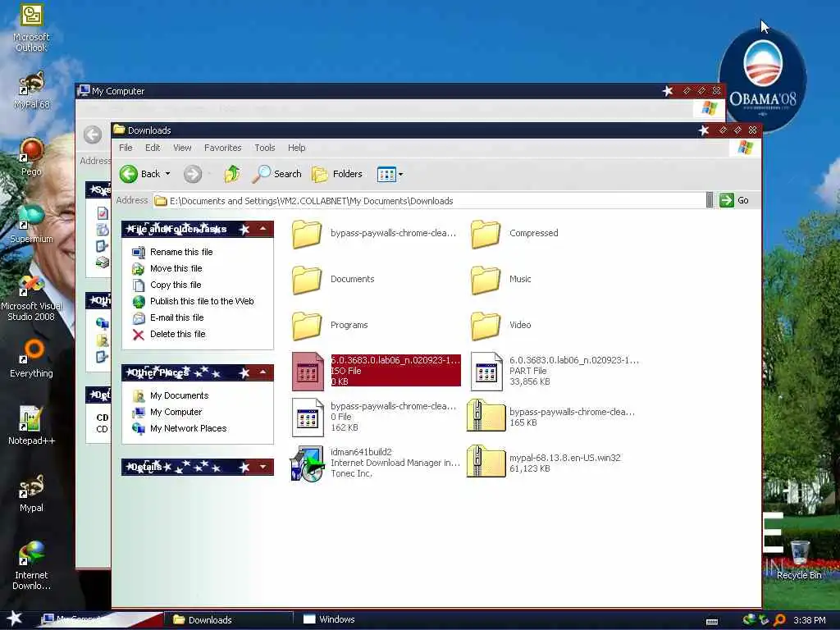Select bypass-paywalls zip archive 165 KB
The width and height of the screenshot is (840, 630).
click(550, 417)
